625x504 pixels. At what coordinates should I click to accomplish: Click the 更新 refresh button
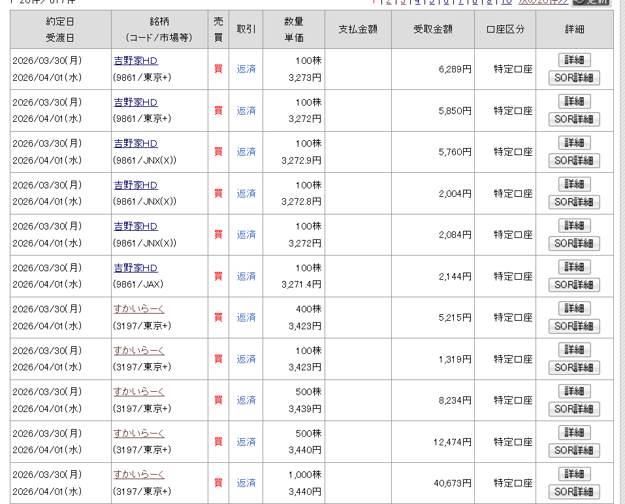[x=591, y=2]
